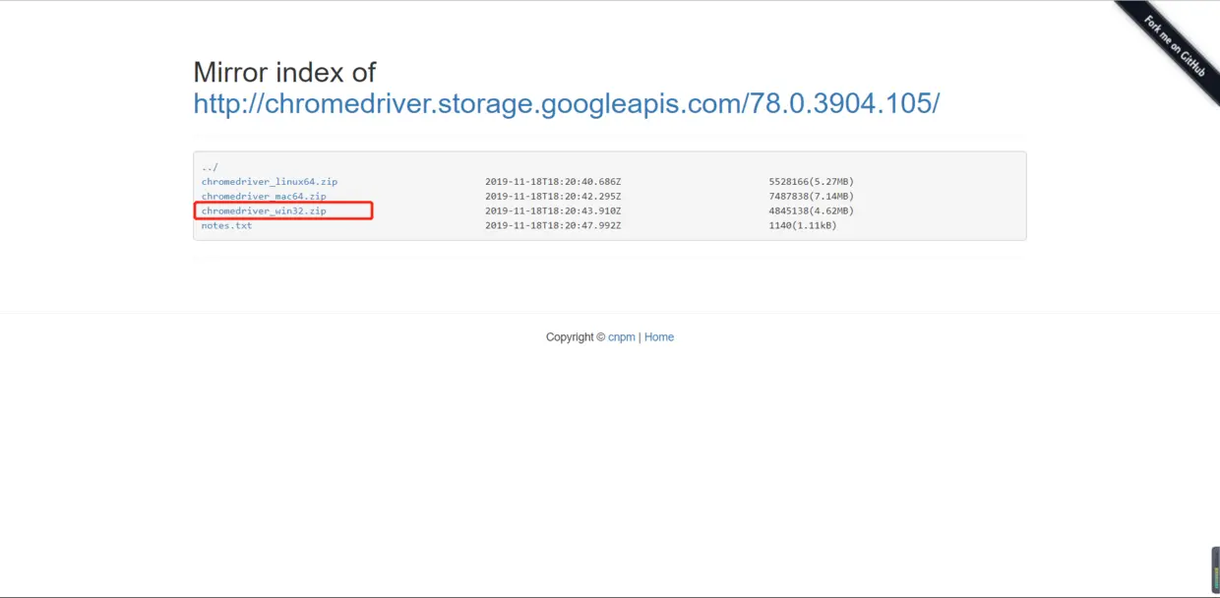Click the Copyright © footer text

click(x=575, y=337)
